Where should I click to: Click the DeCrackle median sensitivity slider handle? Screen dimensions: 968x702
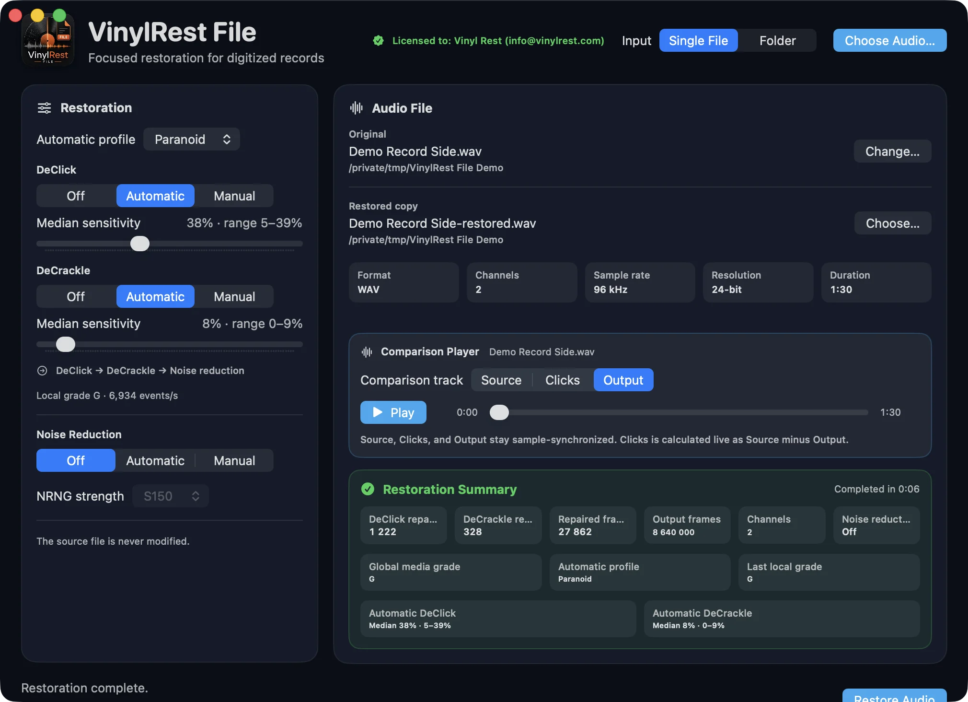[x=66, y=344]
